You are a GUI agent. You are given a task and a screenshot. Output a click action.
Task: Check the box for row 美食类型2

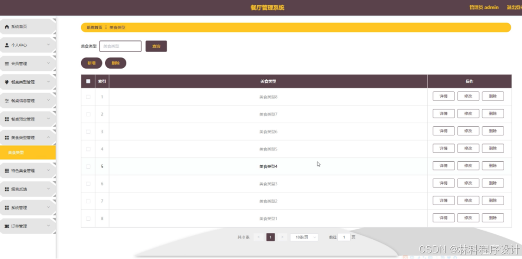[x=88, y=201]
